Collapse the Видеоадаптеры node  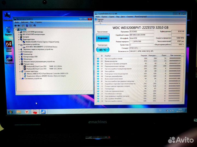pos(19,39)
